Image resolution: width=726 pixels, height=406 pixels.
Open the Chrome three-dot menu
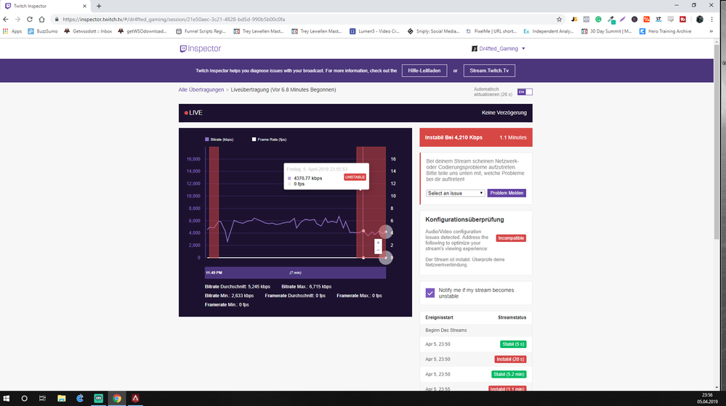click(711, 20)
